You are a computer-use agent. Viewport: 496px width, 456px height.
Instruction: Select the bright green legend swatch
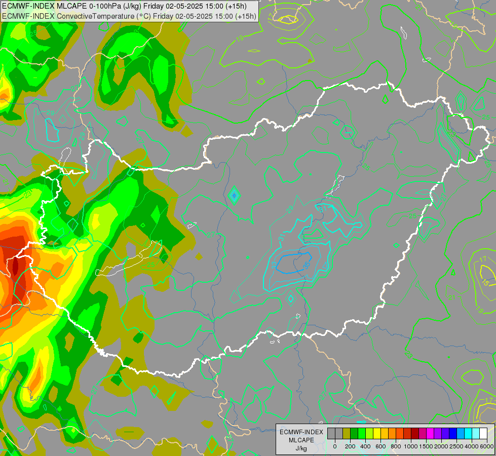click(362, 434)
